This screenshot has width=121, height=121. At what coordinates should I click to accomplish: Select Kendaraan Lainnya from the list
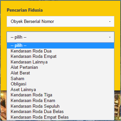click(x=60, y=62)
